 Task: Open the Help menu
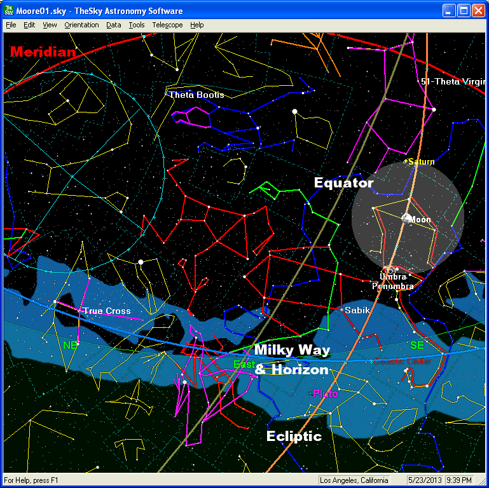click(197, 25)
